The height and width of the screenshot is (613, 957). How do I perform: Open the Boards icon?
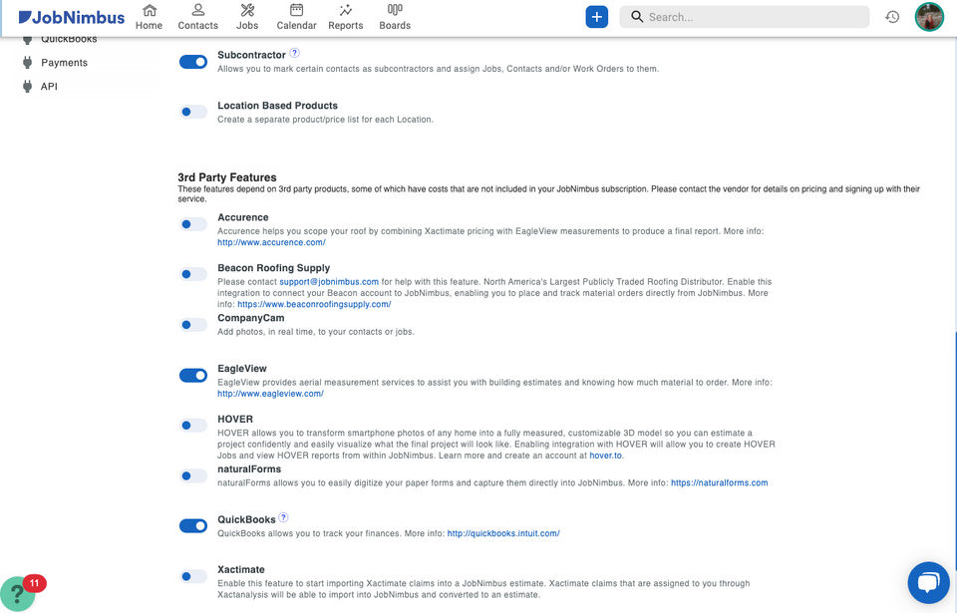395,10
